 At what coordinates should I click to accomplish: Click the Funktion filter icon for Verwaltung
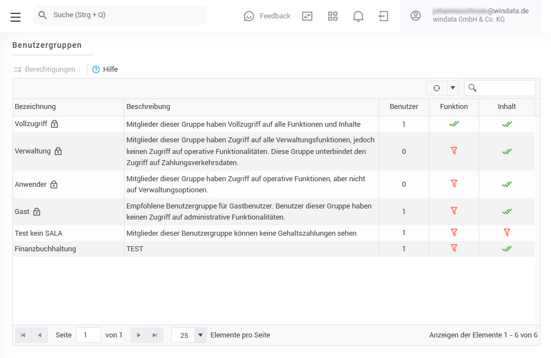click(454, 151)
